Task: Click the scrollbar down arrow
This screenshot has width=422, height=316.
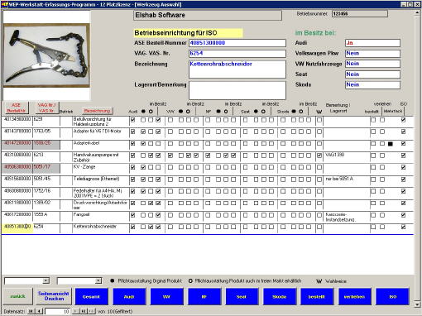Action: click(x=417, y=304)
